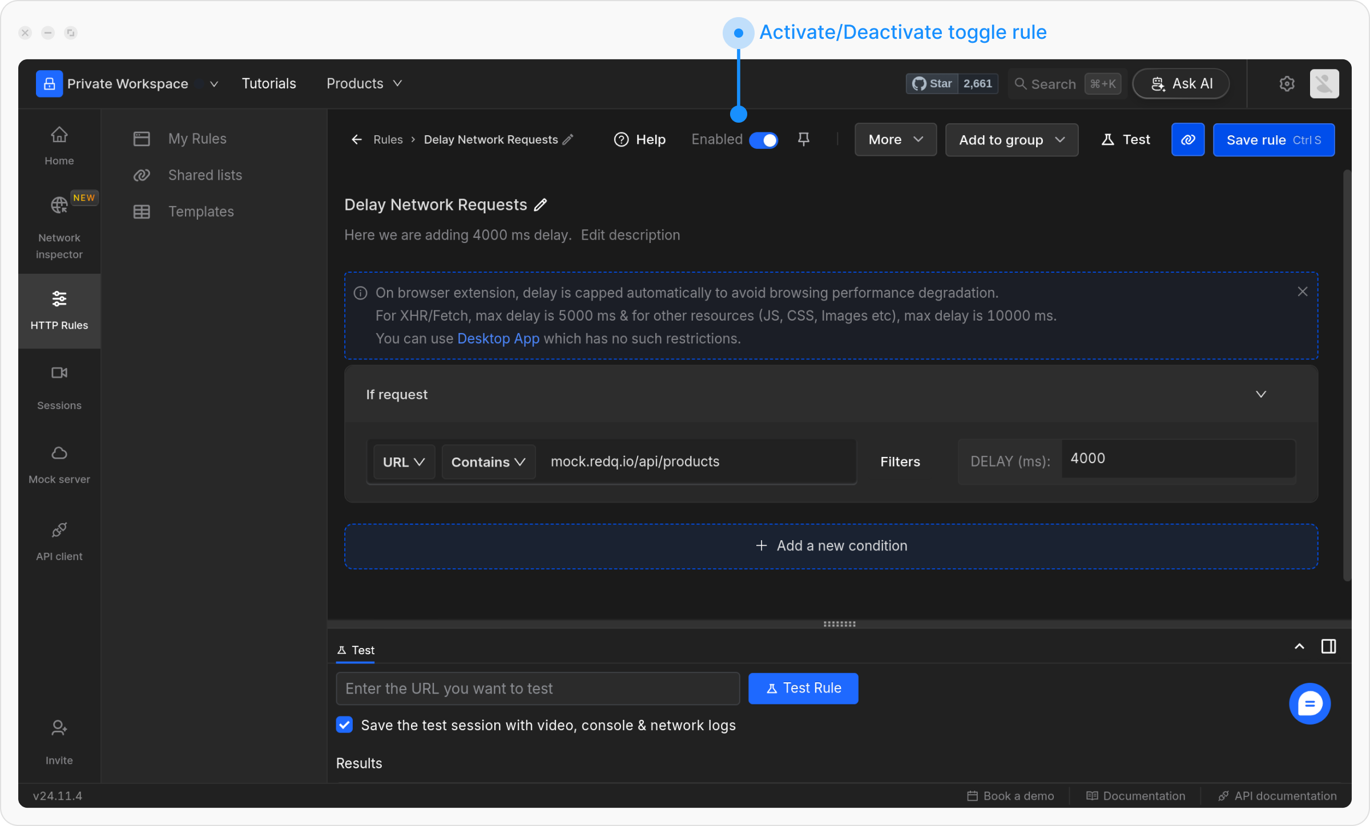The height and width of the screenshot is (826, 1370).
Task: Expand Add to group dropdown
Action: point(1012,140)
